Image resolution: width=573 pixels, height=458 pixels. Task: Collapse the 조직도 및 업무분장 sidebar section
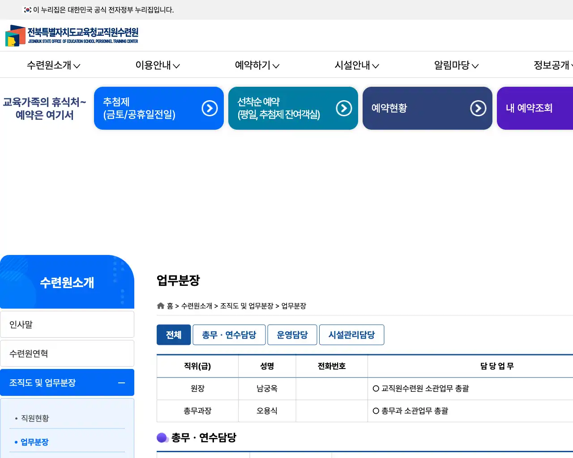pyautogui.click(x=121, y=383)
